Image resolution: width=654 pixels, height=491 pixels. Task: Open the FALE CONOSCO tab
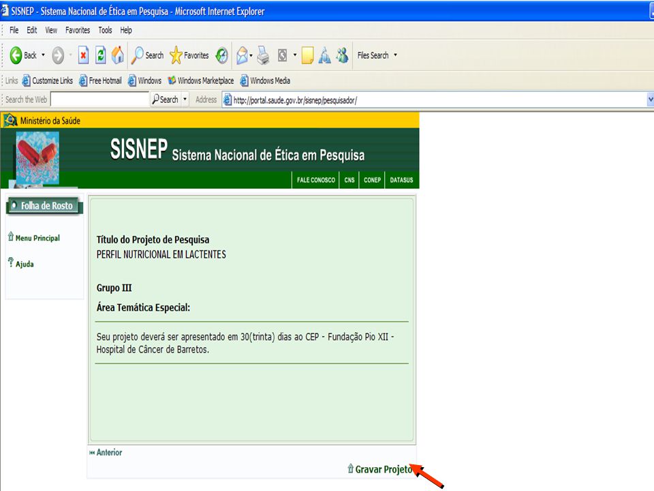315,180
